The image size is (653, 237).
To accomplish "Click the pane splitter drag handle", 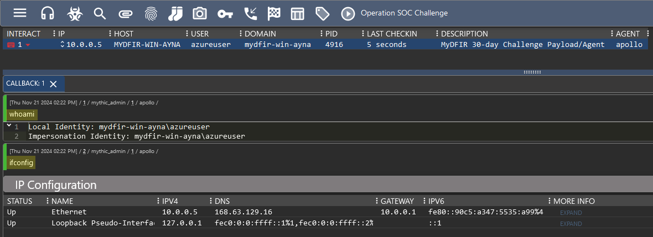I will 532,72.
